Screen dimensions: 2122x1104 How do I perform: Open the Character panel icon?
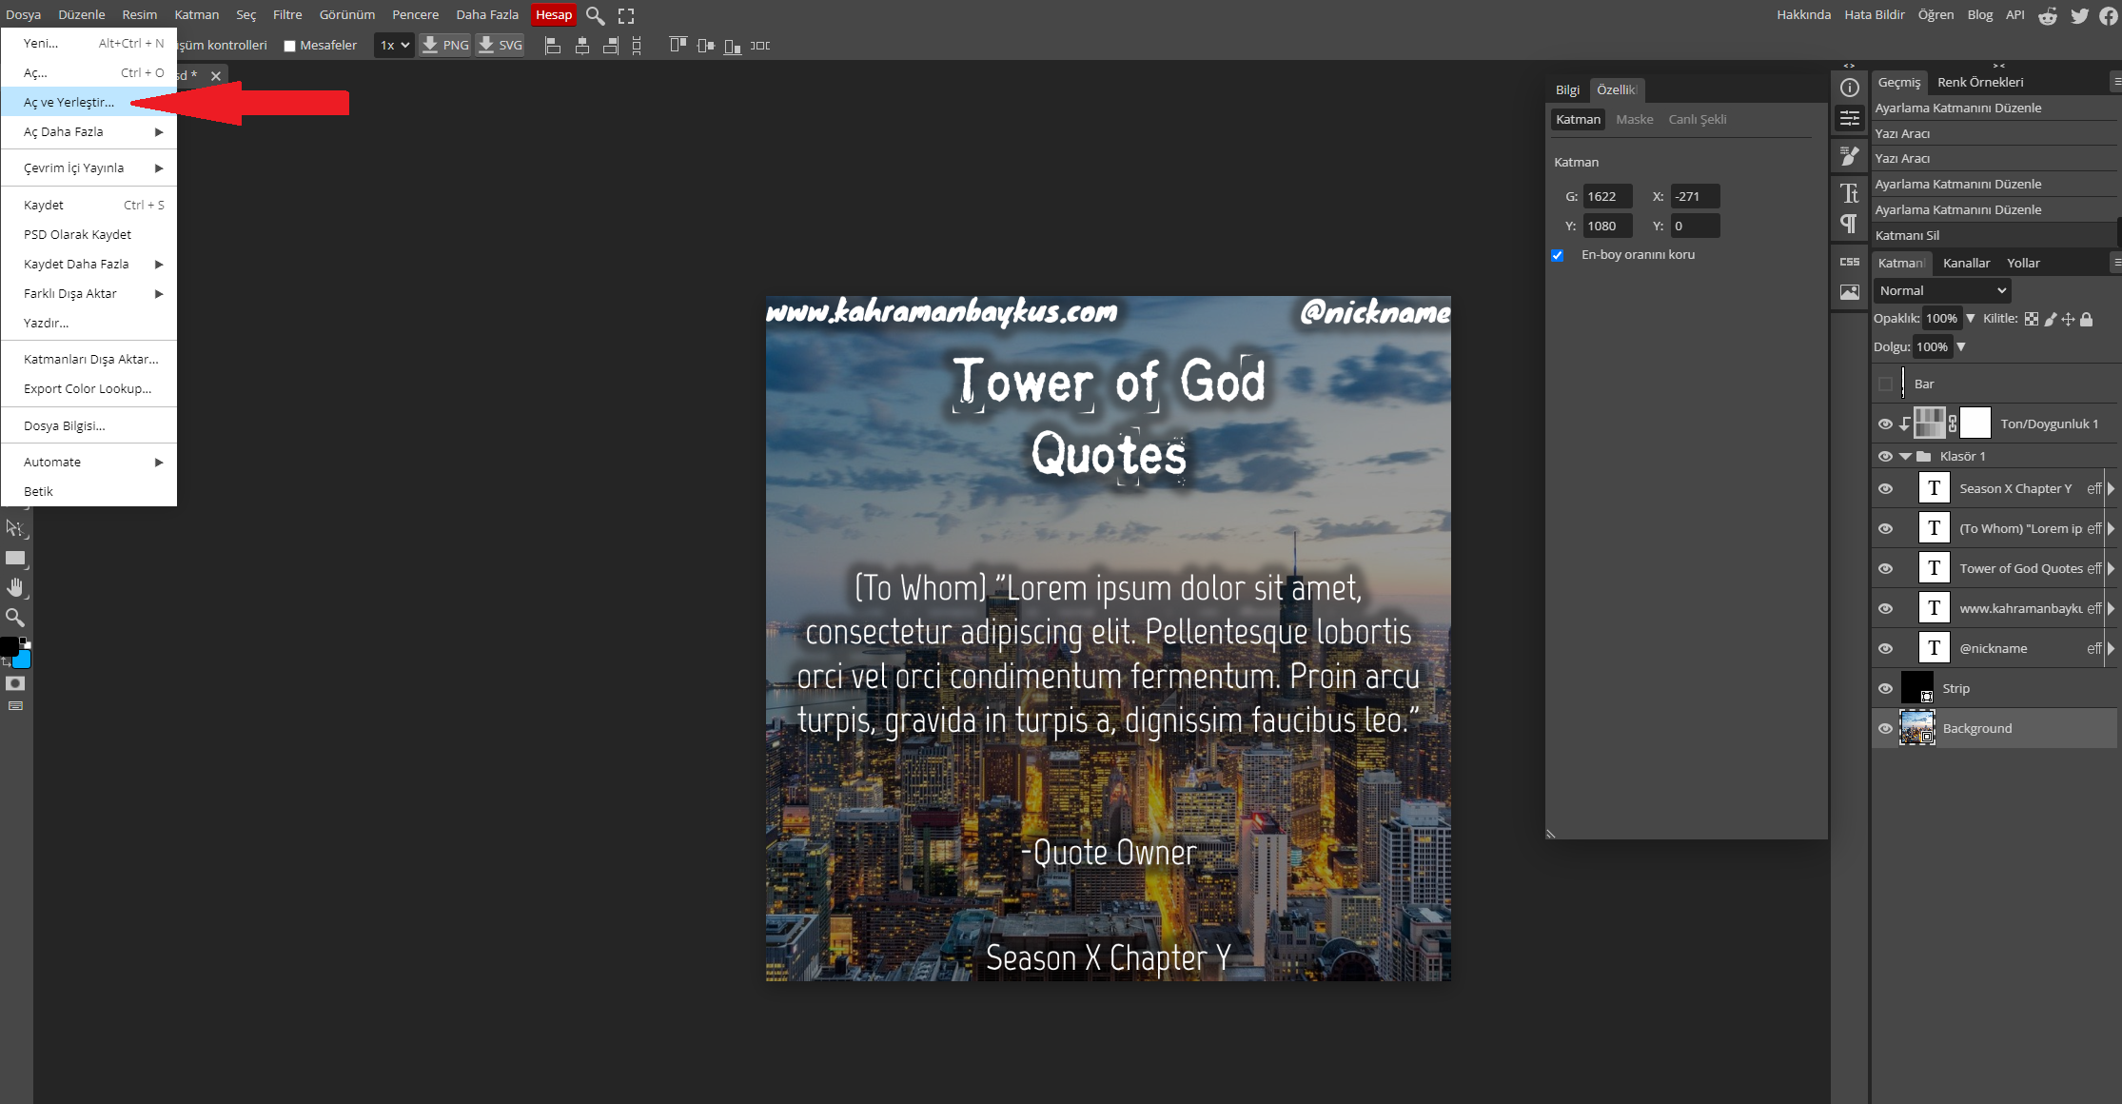[1850, 194]
